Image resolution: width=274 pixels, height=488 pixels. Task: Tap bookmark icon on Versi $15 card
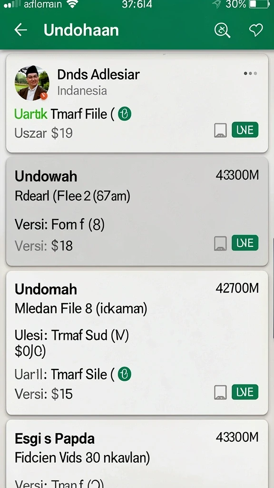click(220, 393)
